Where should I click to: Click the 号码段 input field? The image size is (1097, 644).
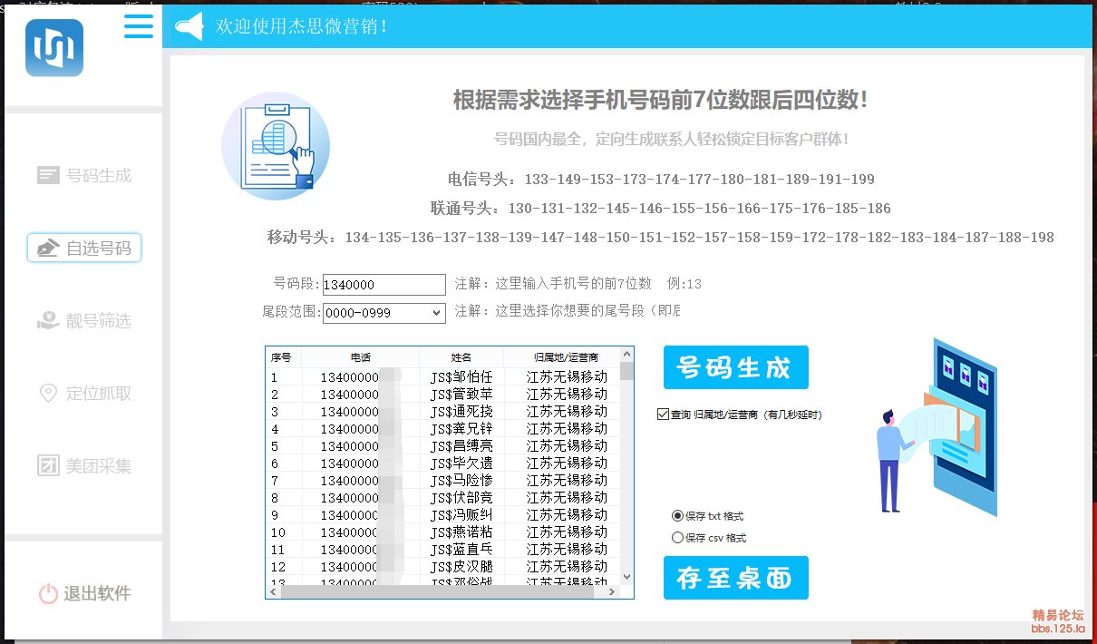point(384,285)
